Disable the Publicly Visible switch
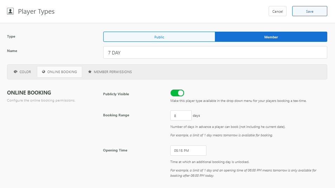This screenshot has height=188, width=335. pos(177,93)
